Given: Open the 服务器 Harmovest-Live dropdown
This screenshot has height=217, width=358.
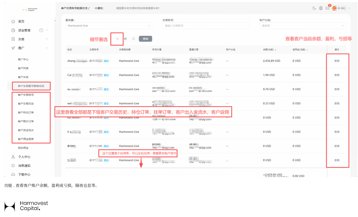Looking at the screenshot, I should tap(109, 26).
